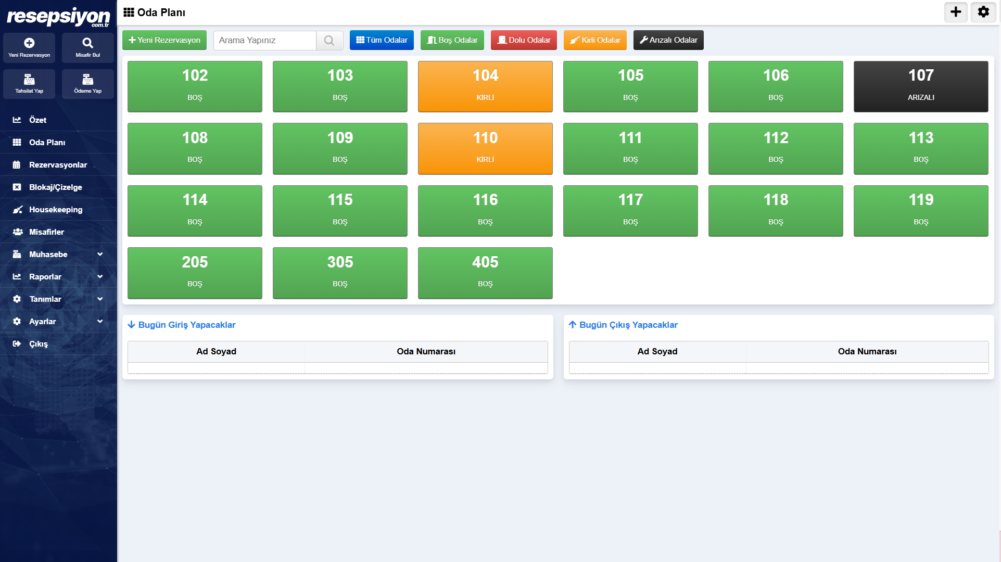Filter rooms with Arızalı Odalar wrench button
This screenshot has height=562, width=1001.
coord(668,40)
